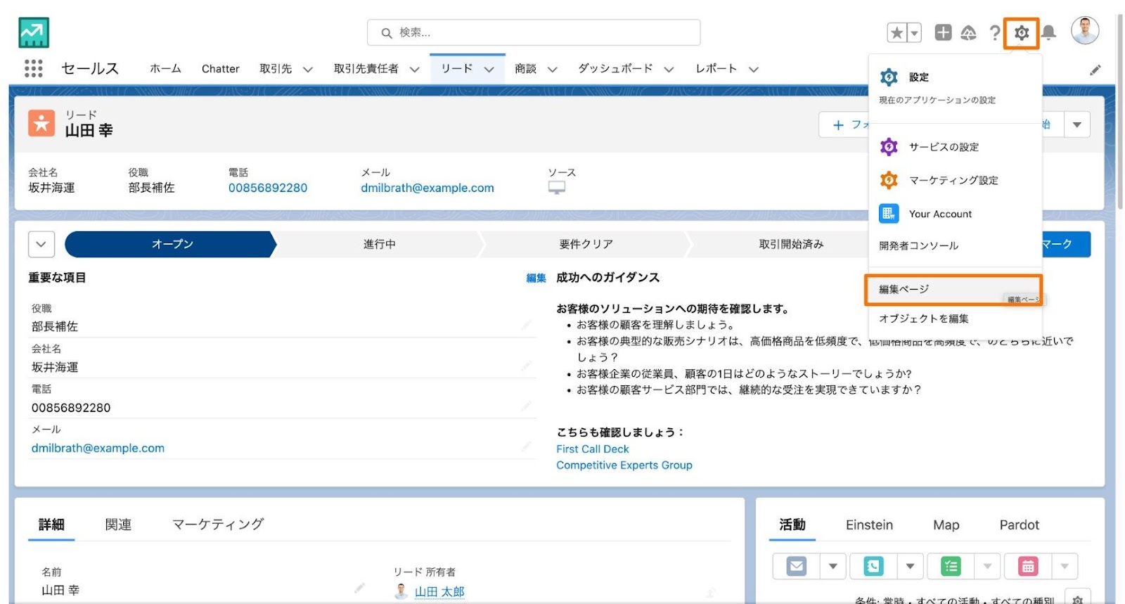
Task: Expand the リード tab dropdown arrow
Action: point(489,70)
